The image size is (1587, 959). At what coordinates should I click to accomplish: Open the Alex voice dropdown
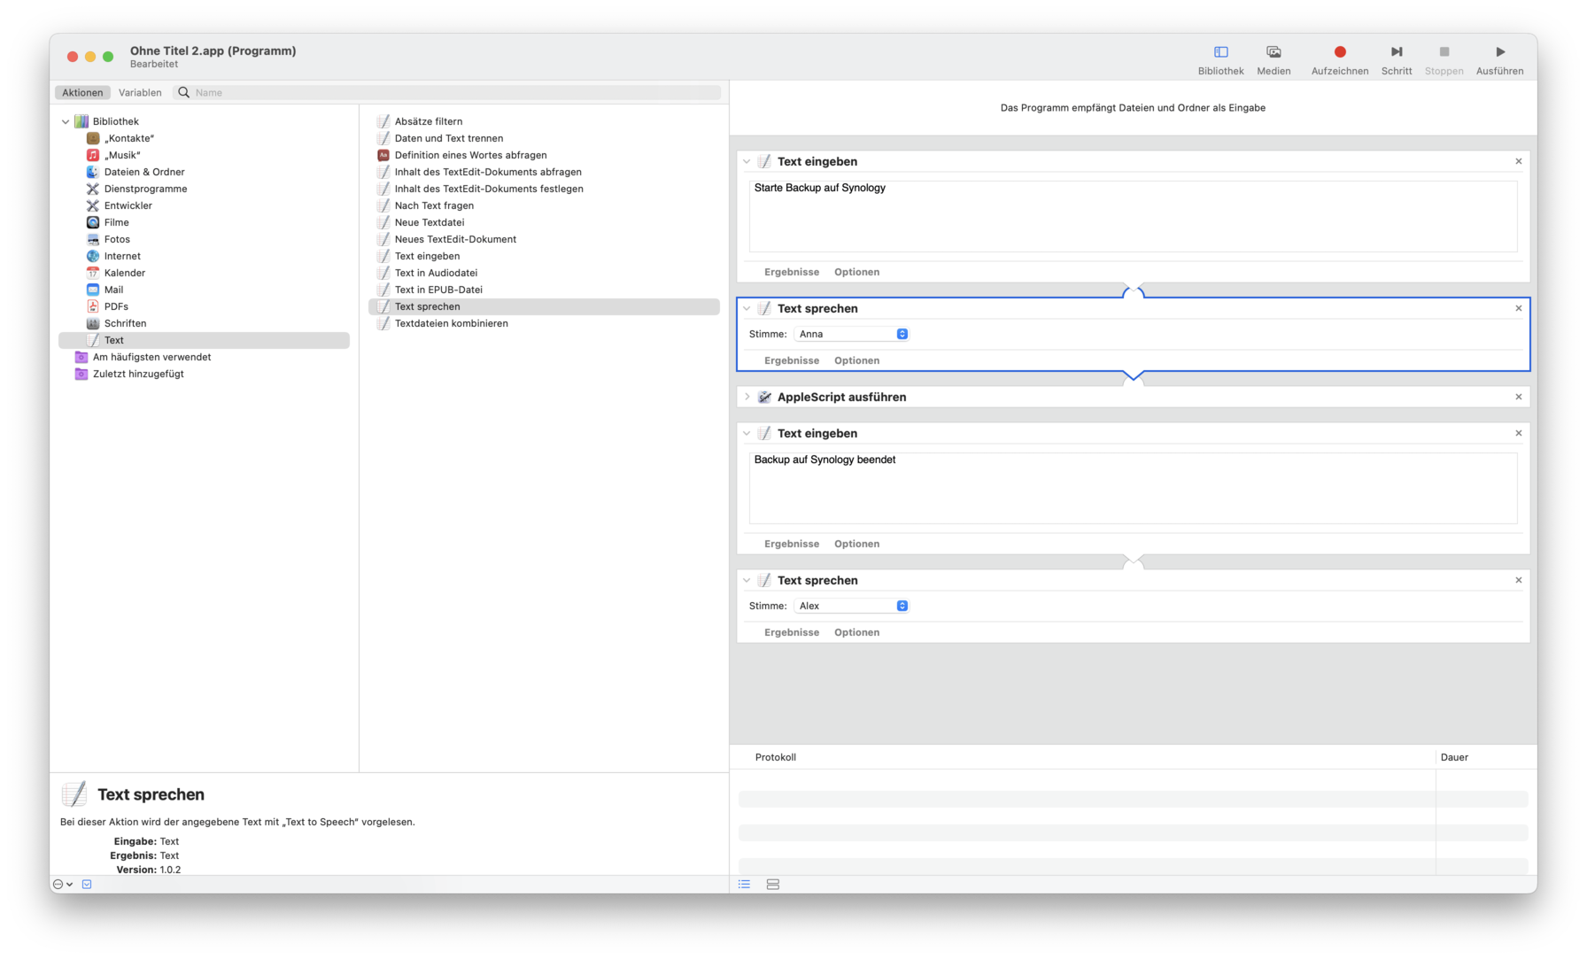pos(851,606)
